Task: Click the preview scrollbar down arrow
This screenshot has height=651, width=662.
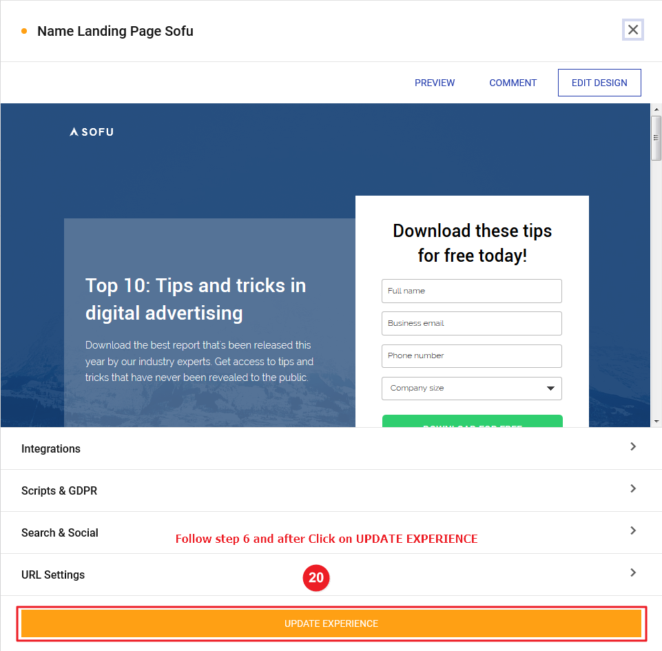Action: point(656,420)
